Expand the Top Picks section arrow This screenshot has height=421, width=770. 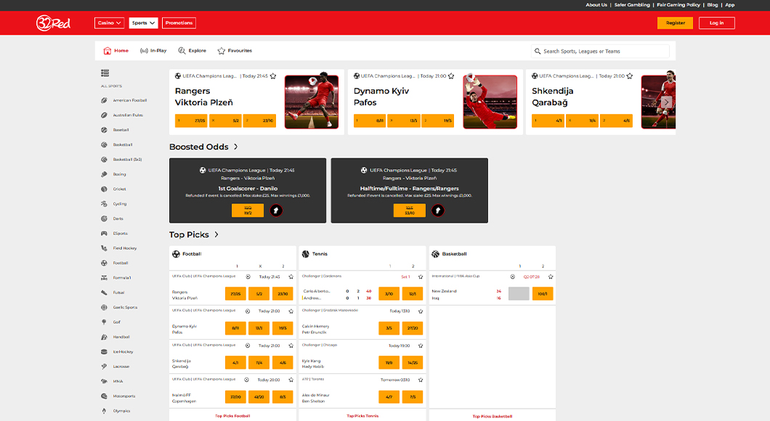(216, 234)
